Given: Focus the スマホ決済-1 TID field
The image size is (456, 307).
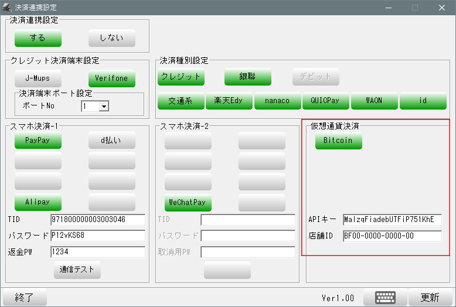Looking at the screenshot, I should click(98, 220).
